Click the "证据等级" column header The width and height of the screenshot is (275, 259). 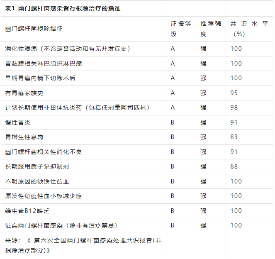[x=180, y=29]
